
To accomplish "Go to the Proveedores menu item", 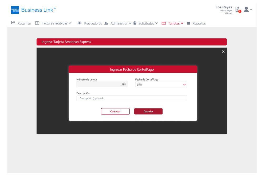I will (x=93, y=23).
